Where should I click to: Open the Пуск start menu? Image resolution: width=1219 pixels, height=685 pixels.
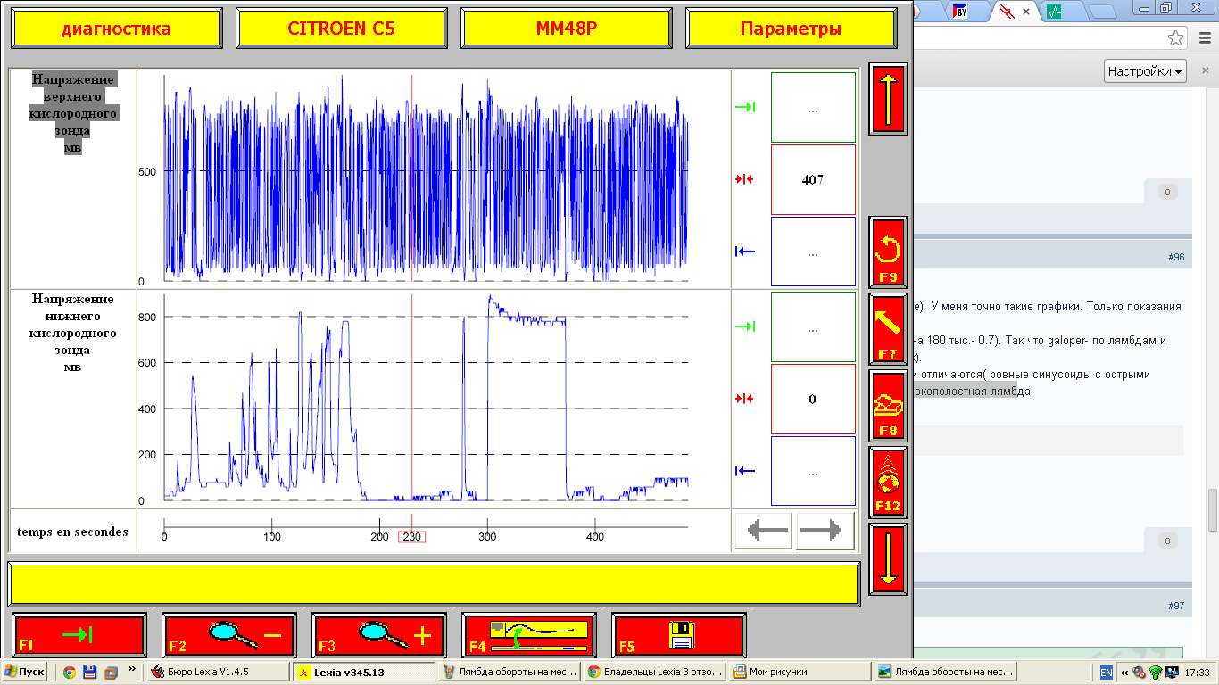(x=25, y=672)
